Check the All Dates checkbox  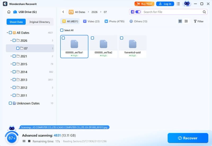[x=10, y=33]
